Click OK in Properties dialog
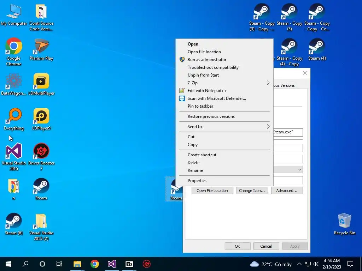The height and width of the screenshot is (271, 362). tap(237, 246)
